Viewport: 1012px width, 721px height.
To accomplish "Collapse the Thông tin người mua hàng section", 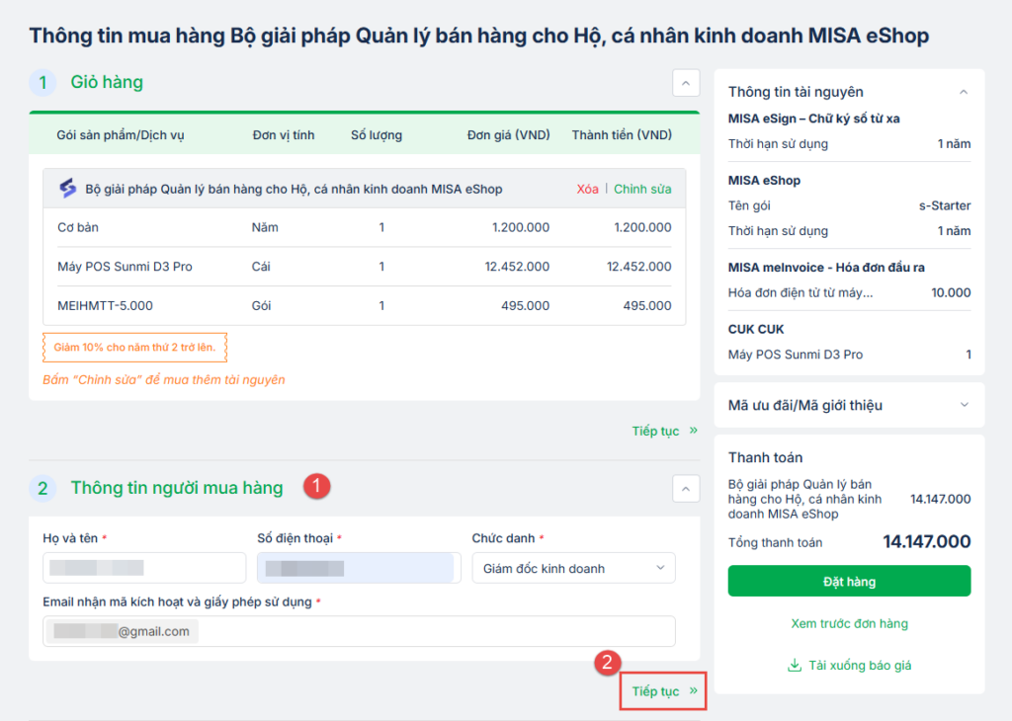I will (686, 488).
